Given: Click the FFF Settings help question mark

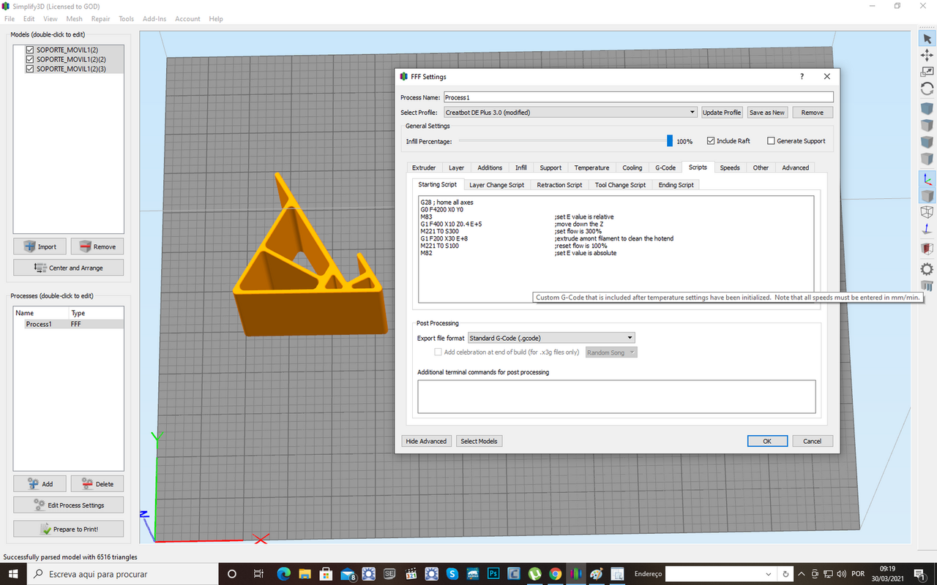Looking at the screenshot, I should pyautogui.click(x=802, y=76).
